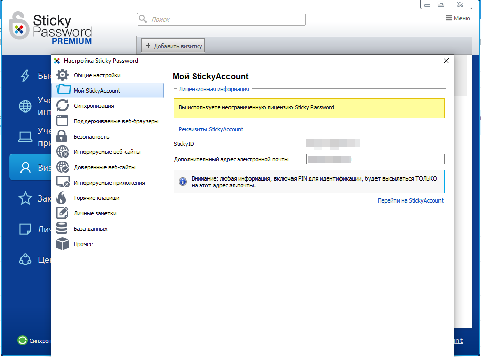The image size is (481, 357).
Task: Click the person icon in the main sidebar
Action: click(x=26, y=167)
